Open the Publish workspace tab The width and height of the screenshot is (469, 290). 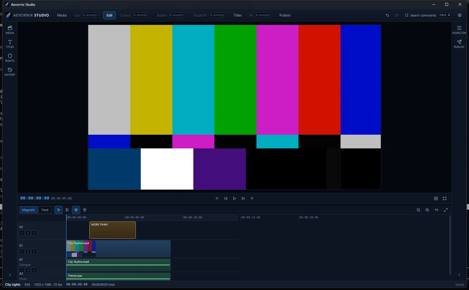285,15
